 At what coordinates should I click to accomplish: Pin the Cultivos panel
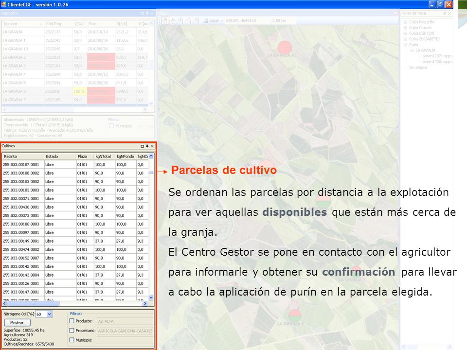147,146
